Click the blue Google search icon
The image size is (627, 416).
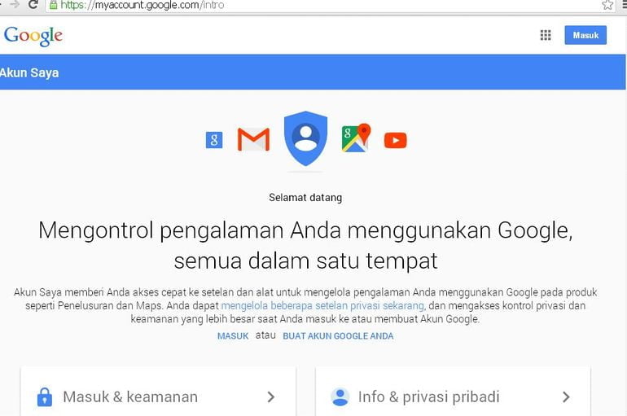pyautogui.click(x=214, y=140)
